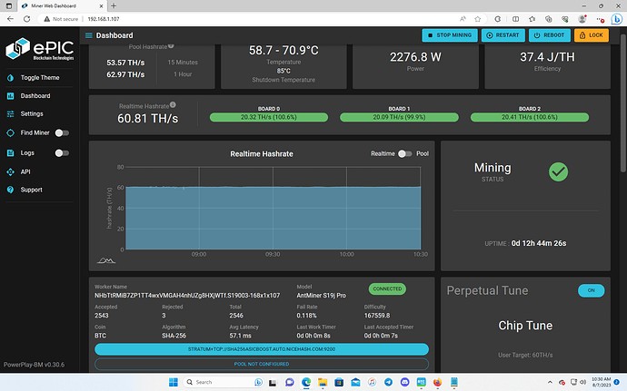Switch hashrate chart between Realtime and Pool
627x391 pixels.
tap(404, 153)
